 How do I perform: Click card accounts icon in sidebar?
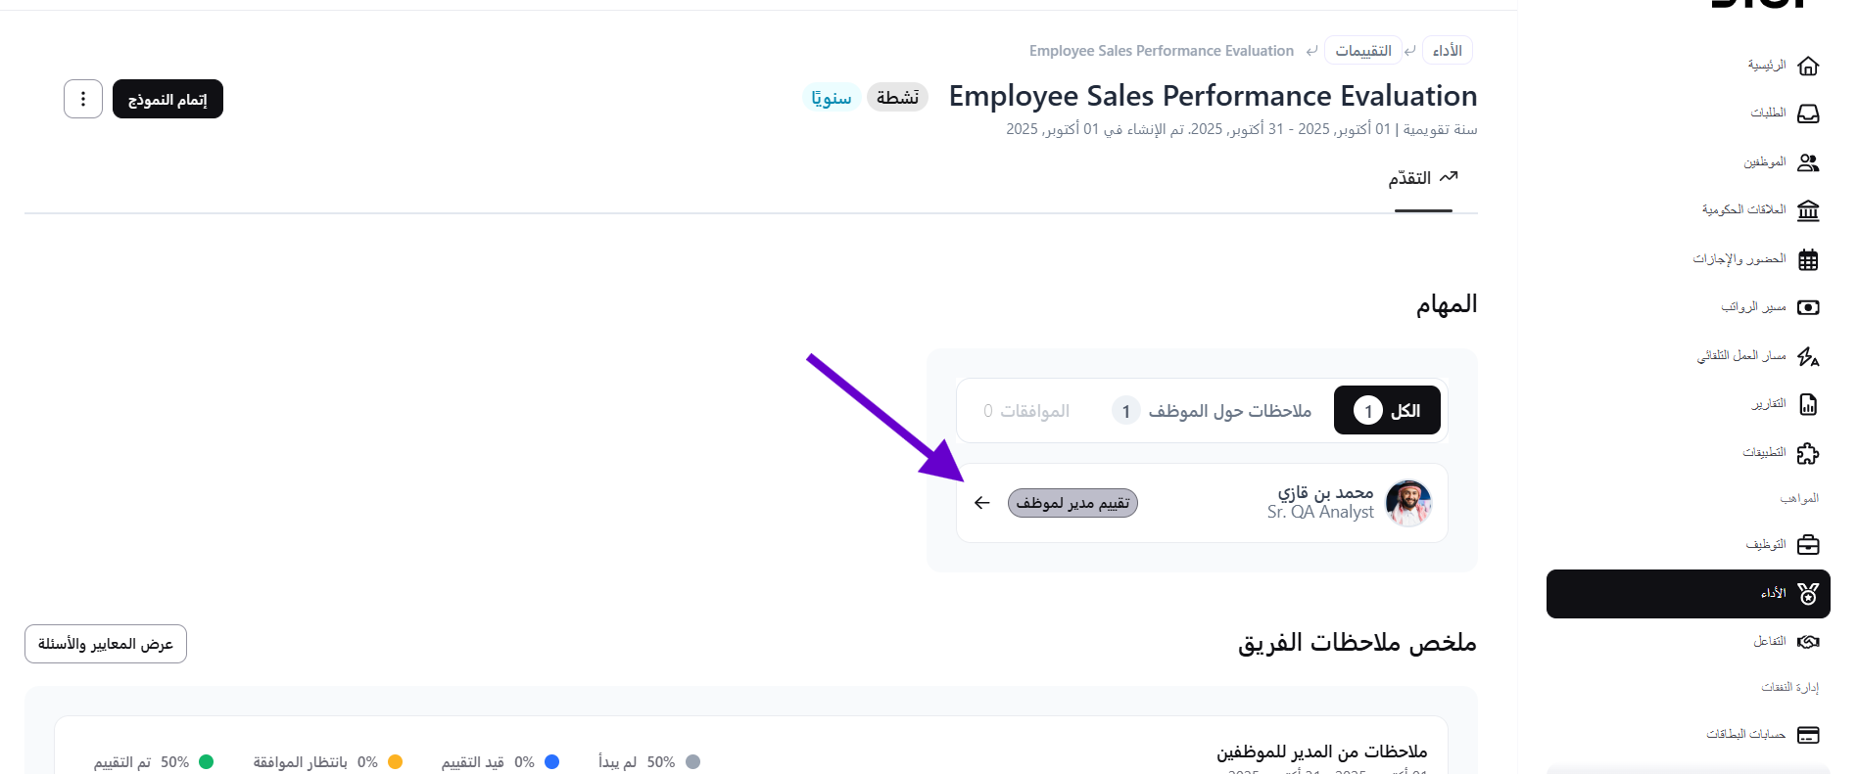point(1808,735)
